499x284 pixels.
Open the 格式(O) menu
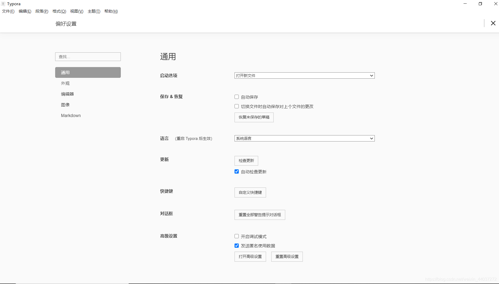point(59,11)
